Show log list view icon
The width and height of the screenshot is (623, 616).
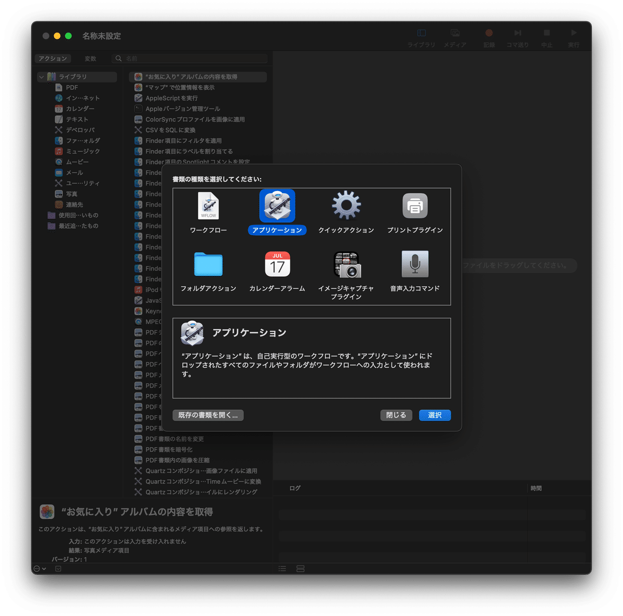tap(282, 569)
